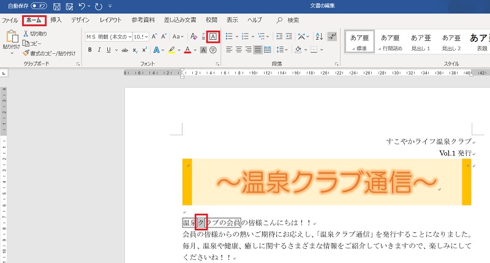Screen dimensions: 490x263
Task: Align text left
Action: point(229,50)
